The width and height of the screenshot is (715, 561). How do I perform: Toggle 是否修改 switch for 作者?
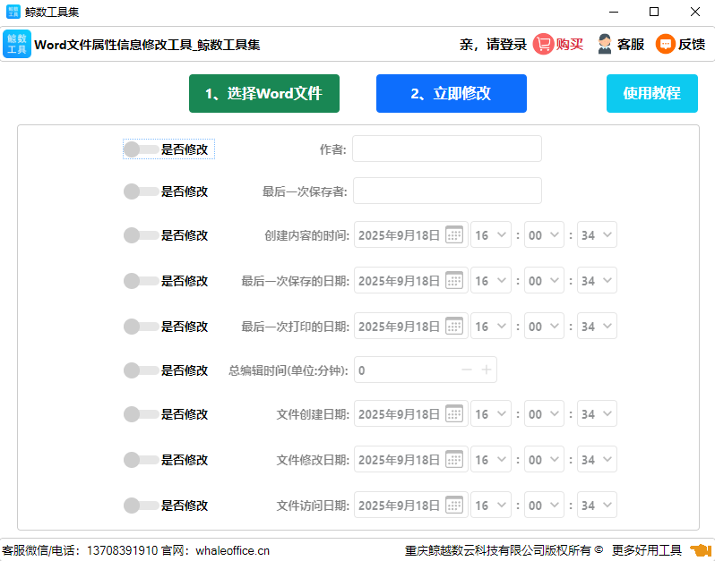(141, 149)
